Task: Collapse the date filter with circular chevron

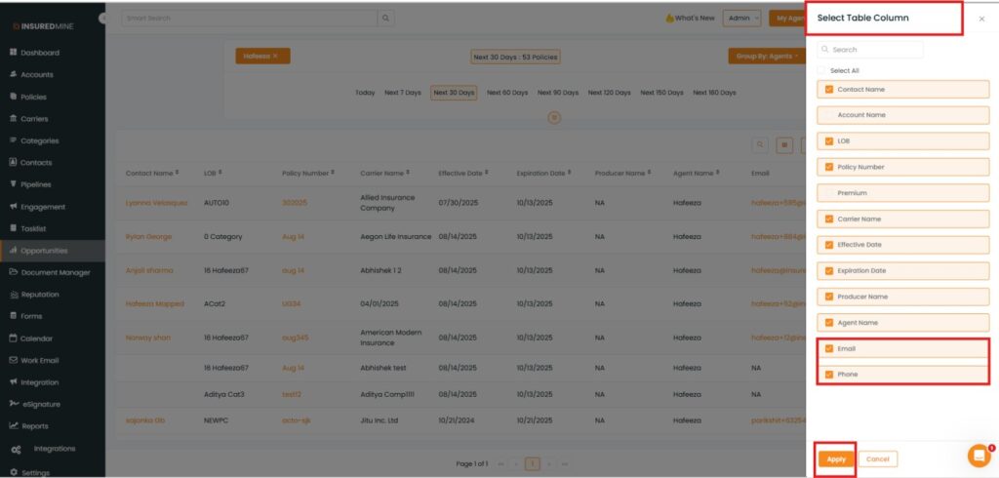Action: click(554, 117)
